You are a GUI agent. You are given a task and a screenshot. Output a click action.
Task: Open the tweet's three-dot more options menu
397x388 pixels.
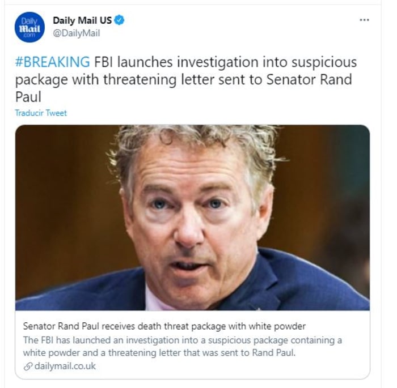364,20
